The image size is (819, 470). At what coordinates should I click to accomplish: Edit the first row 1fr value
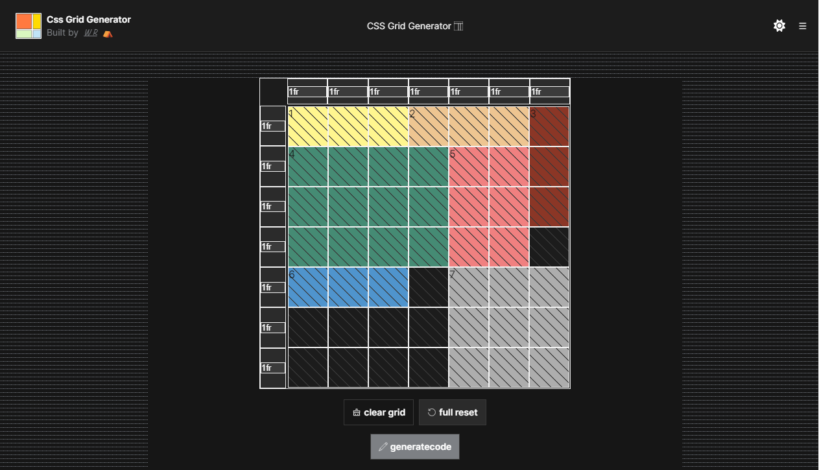[x=272, y=126]
